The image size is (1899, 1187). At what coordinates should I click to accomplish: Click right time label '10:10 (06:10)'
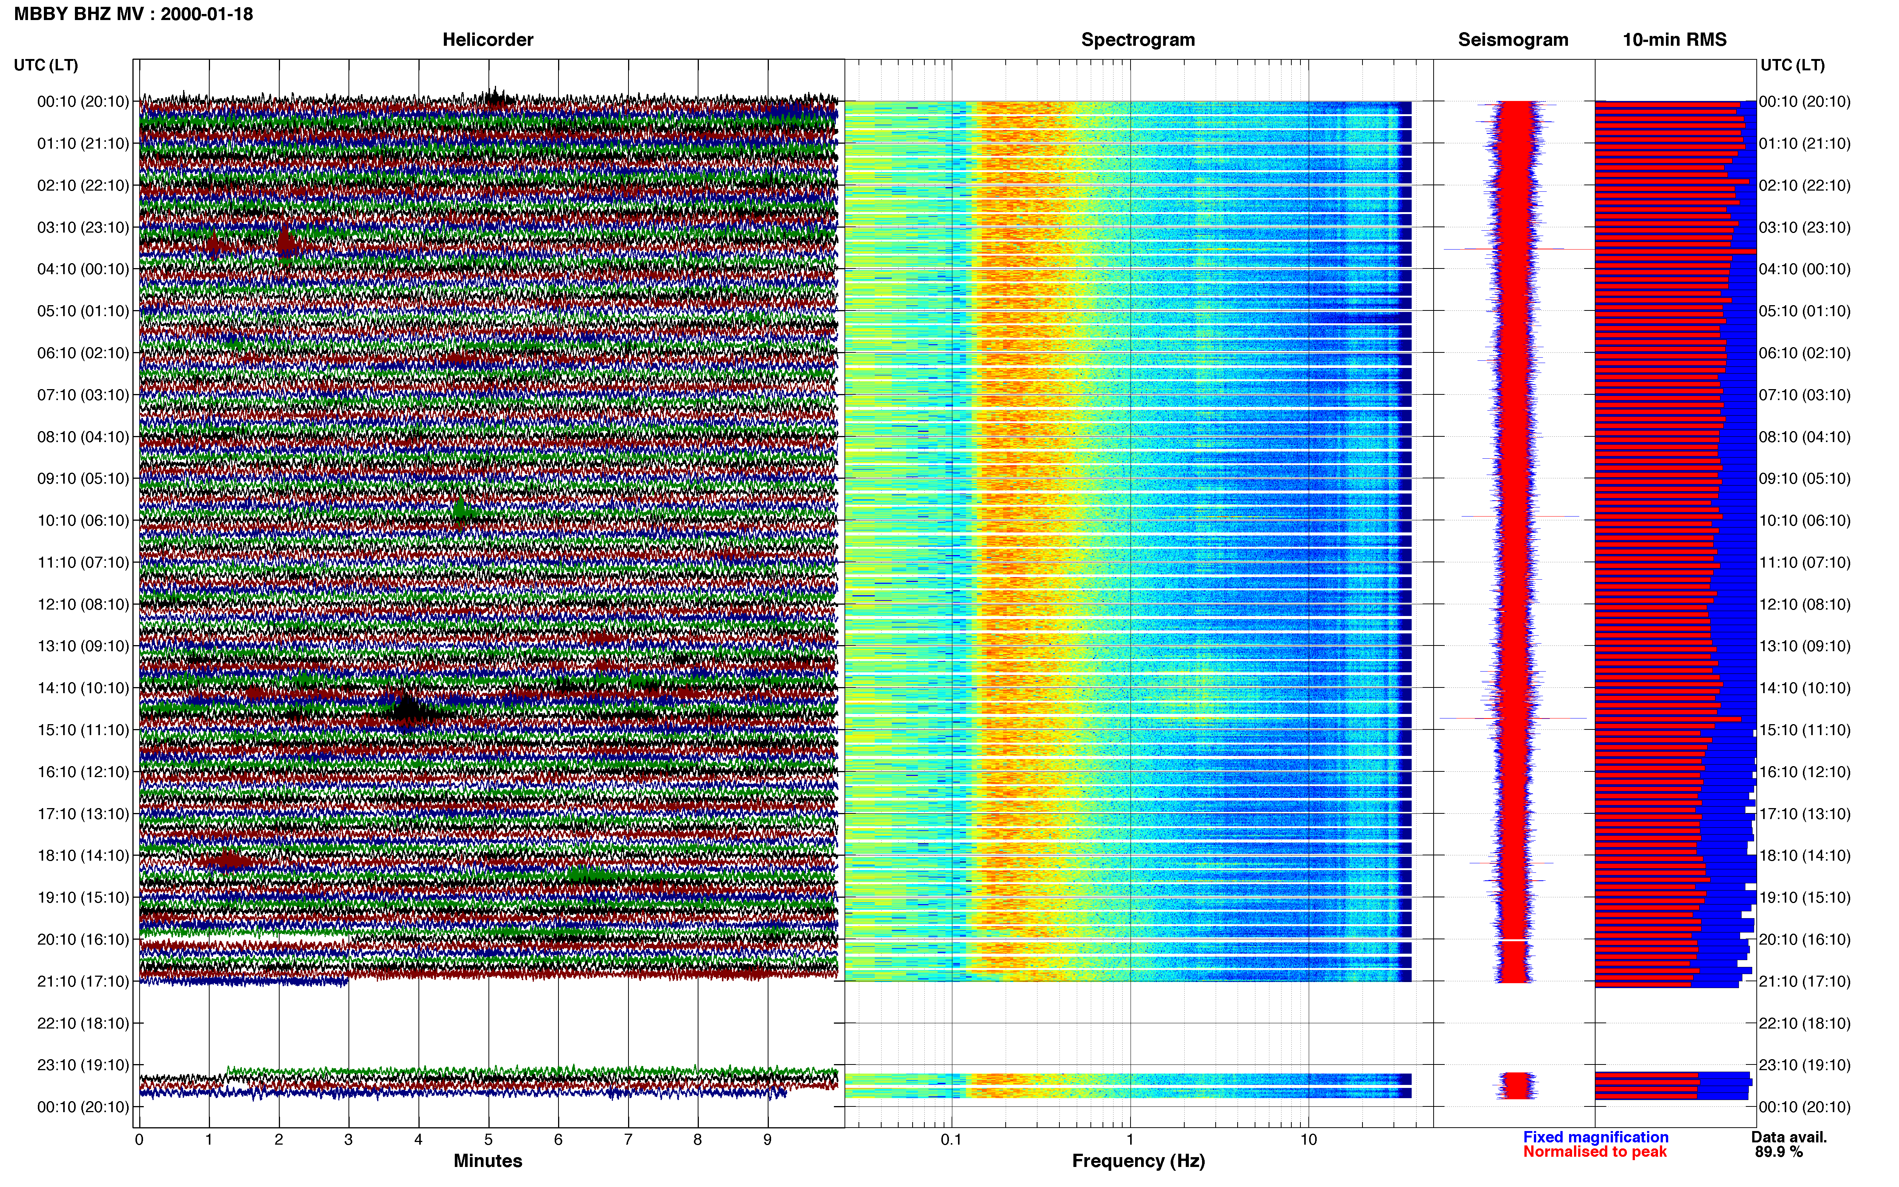click(1805, 520)
